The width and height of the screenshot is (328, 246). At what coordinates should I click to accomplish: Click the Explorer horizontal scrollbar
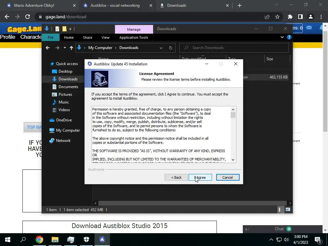(192, 203)
